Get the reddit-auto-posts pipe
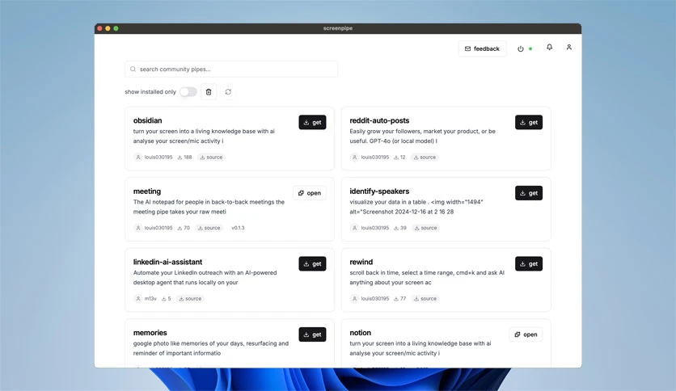 click(x=529, y=122)
